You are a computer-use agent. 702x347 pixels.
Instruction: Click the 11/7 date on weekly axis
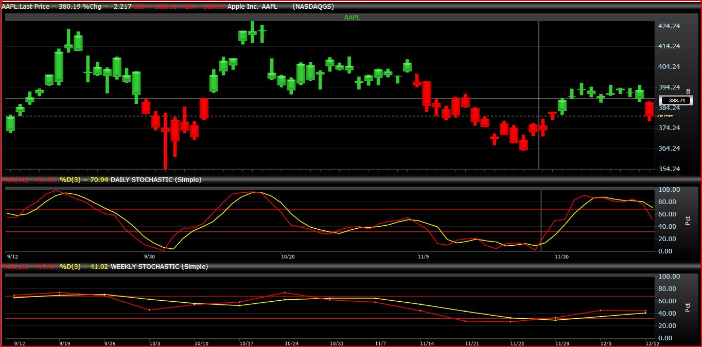tap(380, 343)
